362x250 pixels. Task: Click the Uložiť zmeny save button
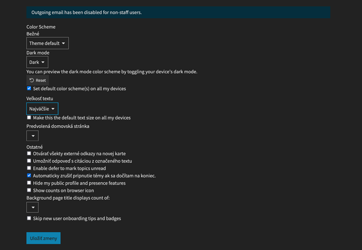pos(44,238)
